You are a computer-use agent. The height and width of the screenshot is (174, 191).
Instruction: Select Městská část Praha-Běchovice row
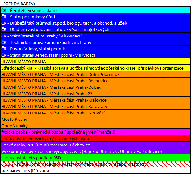[x=96, y=81]
